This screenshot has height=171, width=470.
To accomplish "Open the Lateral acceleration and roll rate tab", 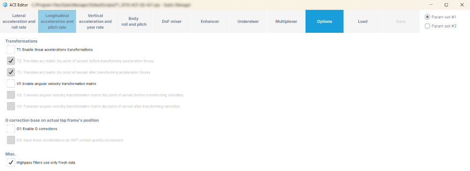I will click(19, 21).
